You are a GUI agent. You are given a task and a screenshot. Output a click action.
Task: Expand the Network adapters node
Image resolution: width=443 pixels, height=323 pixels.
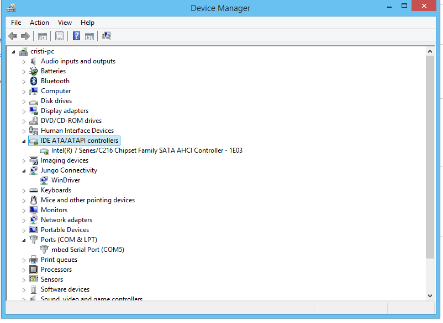pos(24,220)
